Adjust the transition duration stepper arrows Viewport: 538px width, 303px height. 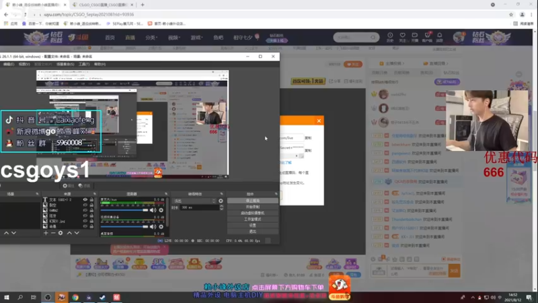(x=221, y=207)
